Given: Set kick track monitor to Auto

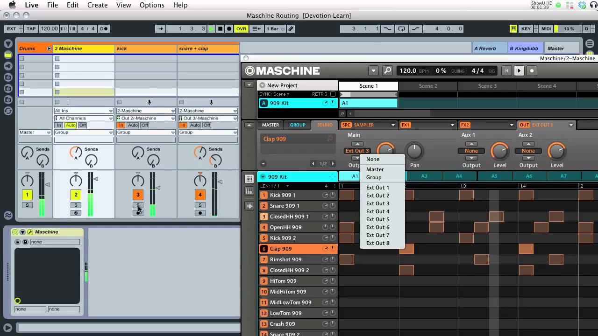Looking at the screenshot, I should pos(133,126).
